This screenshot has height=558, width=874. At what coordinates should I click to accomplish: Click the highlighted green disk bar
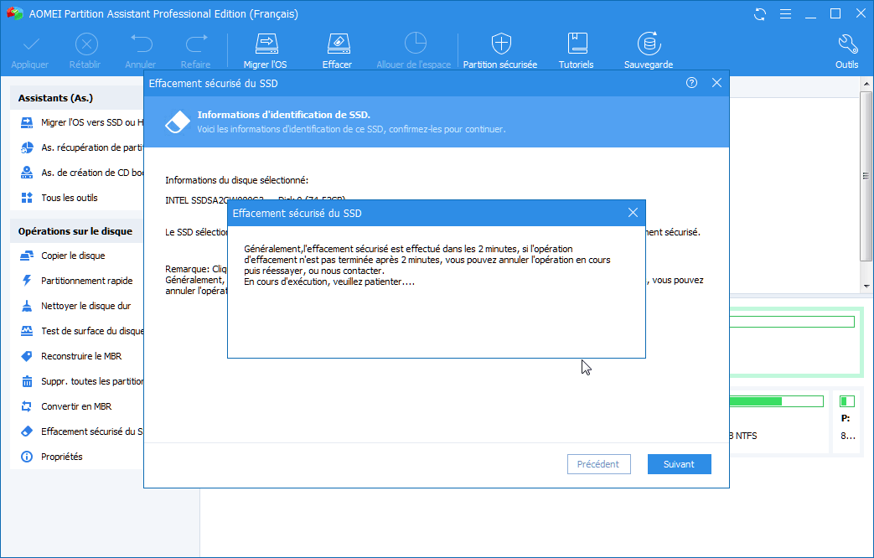coord(792,322)
